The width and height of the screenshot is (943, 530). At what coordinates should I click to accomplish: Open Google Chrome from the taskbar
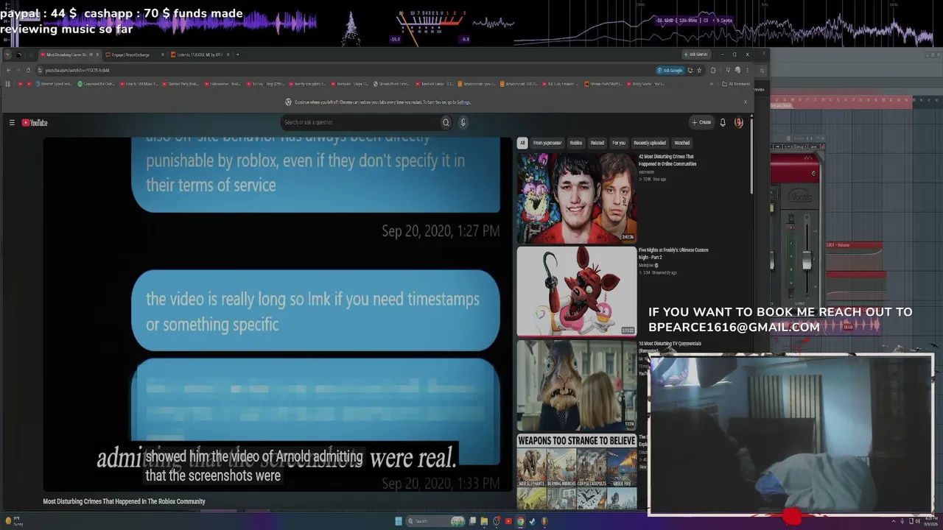point(520,521)
